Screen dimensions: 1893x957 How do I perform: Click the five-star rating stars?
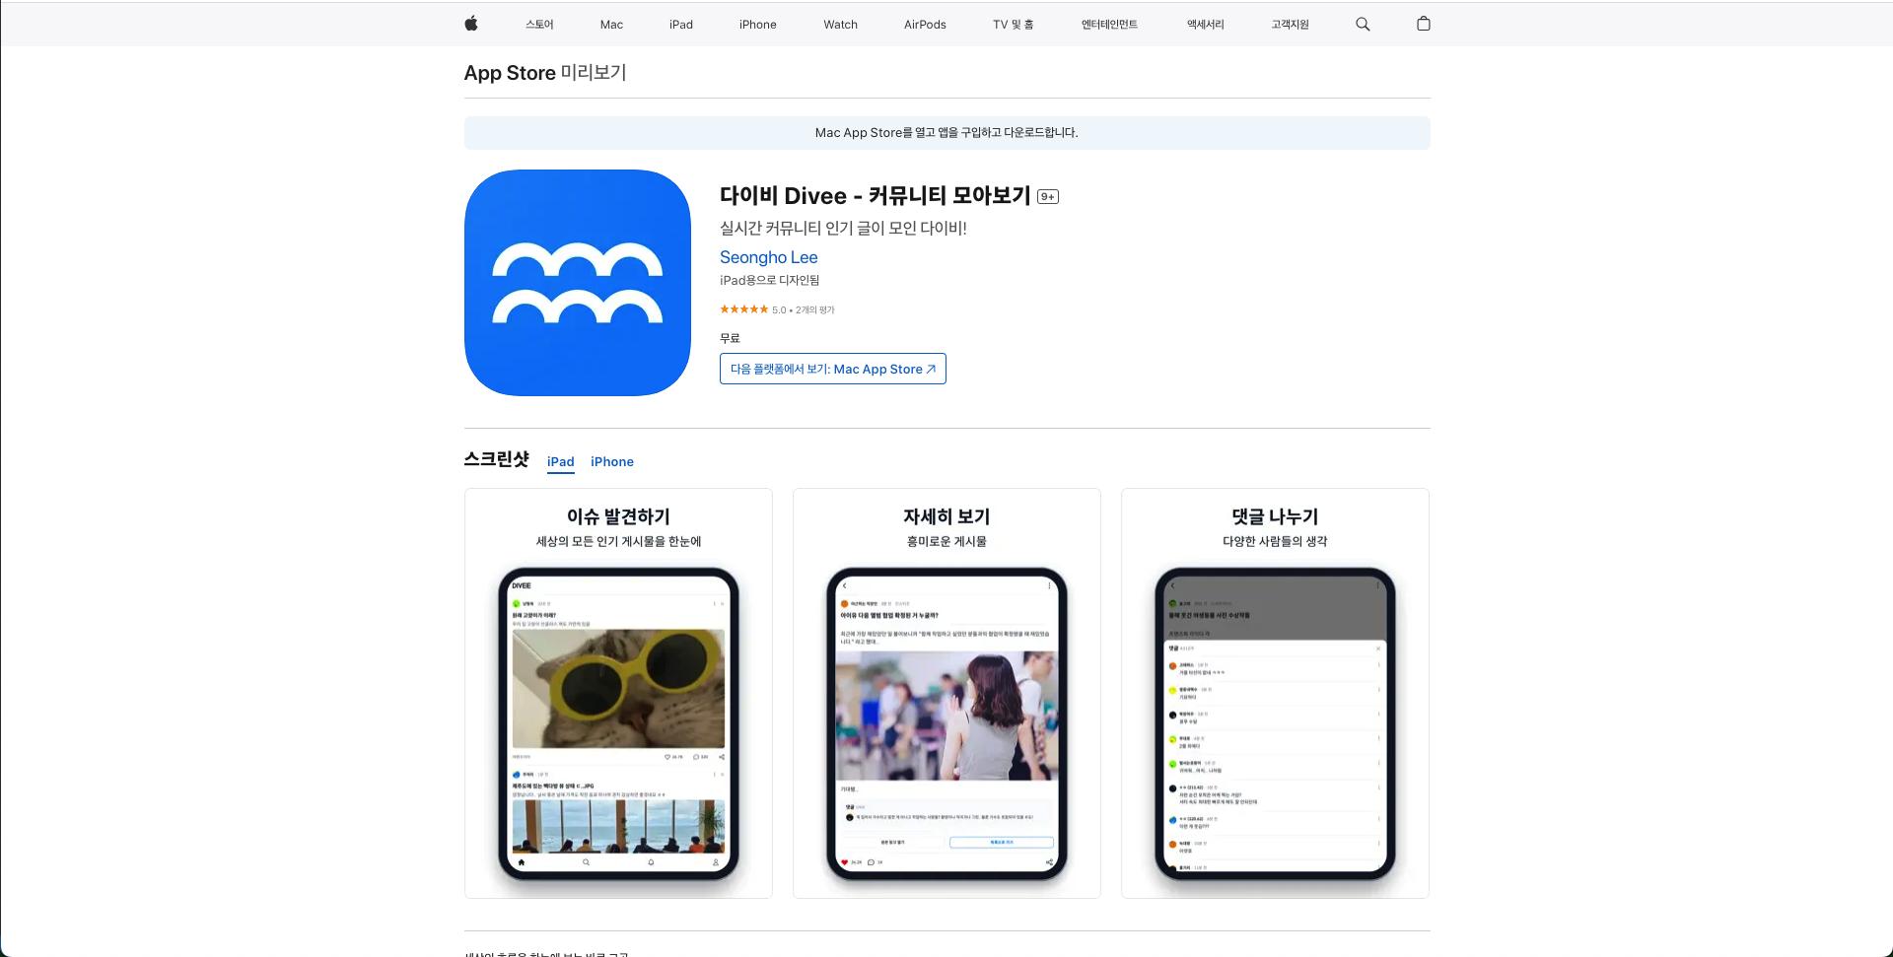click(x=744, y=309)
